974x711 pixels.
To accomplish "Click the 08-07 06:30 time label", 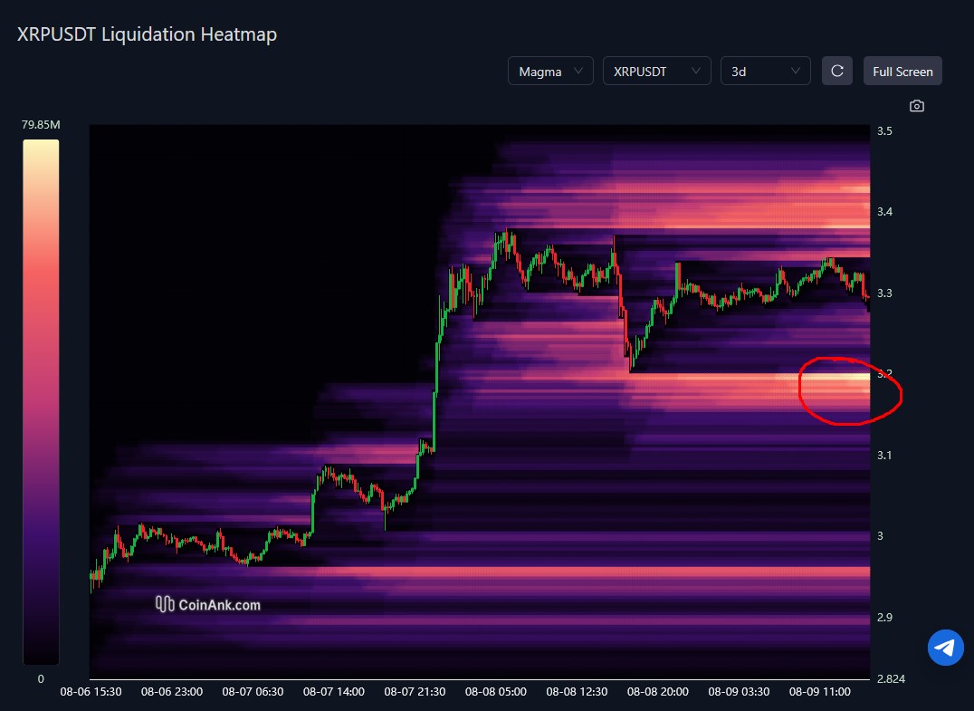I will point(253,691).
